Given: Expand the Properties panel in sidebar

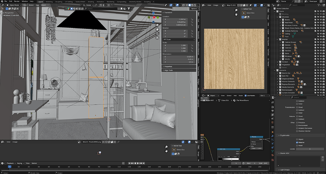Looking at the screenshot, I should [163, 67].
